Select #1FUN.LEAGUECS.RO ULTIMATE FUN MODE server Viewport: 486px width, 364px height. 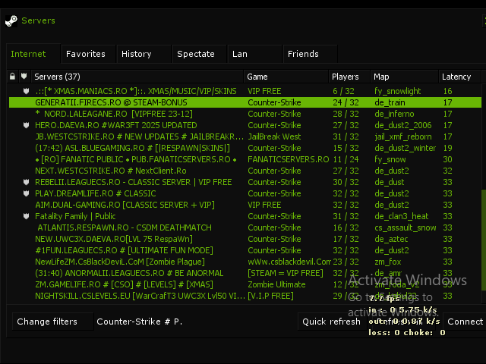[245, 250]
